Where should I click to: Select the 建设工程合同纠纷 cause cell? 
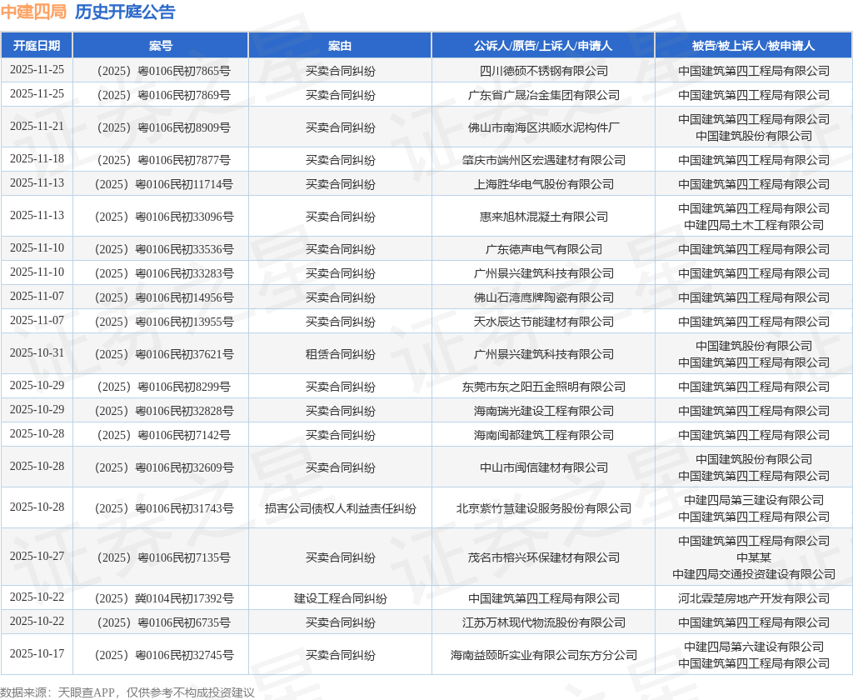pos(340,598)
